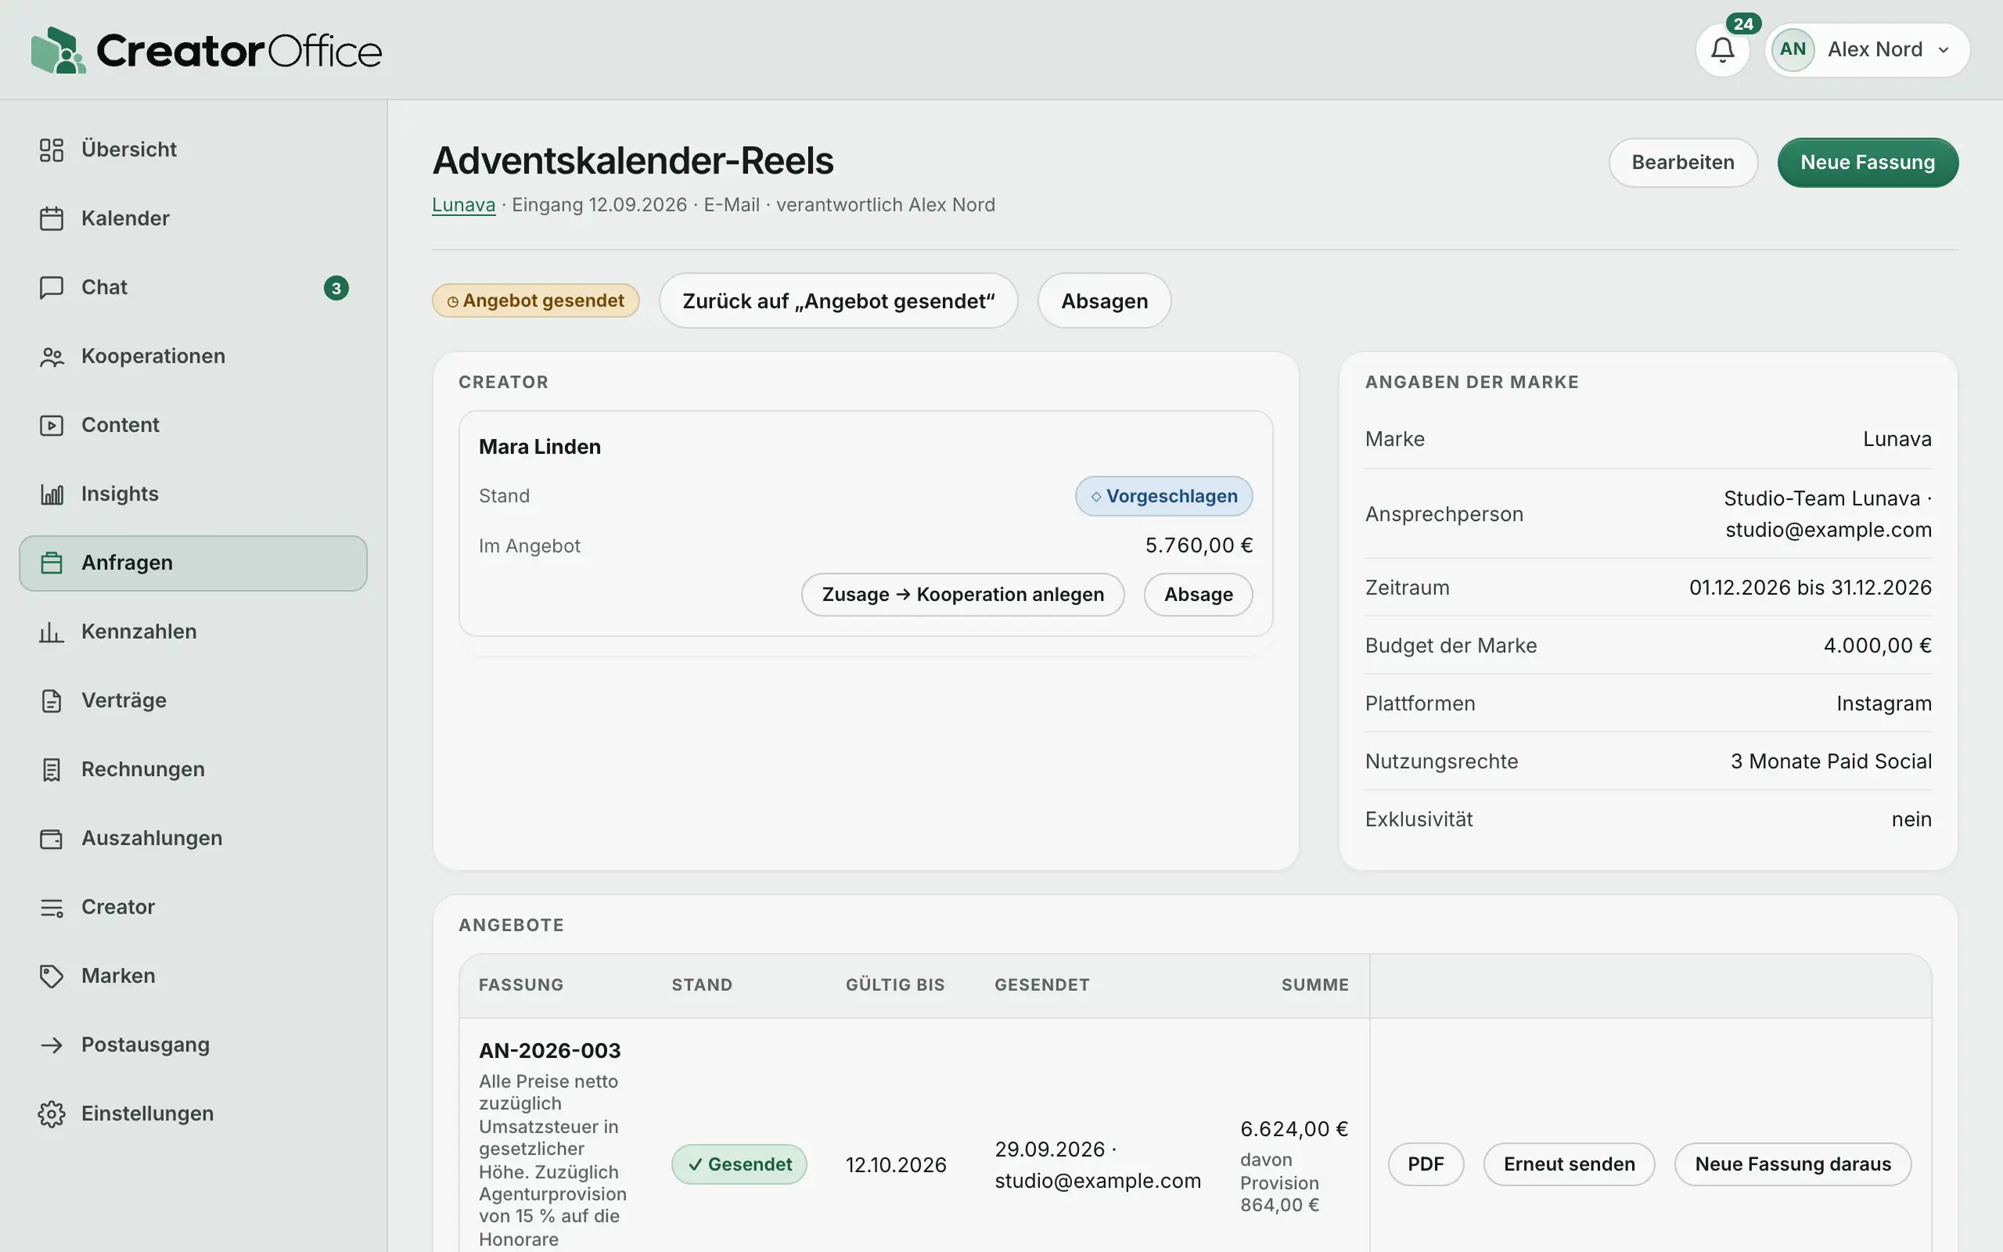Click Absage for Mara Linden

pos(1198,595)
